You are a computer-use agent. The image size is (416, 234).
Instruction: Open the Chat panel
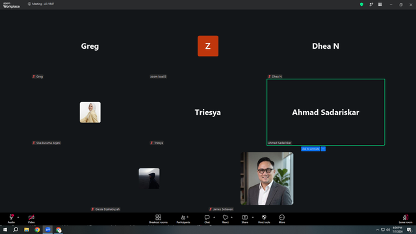(x=207, y=219)
